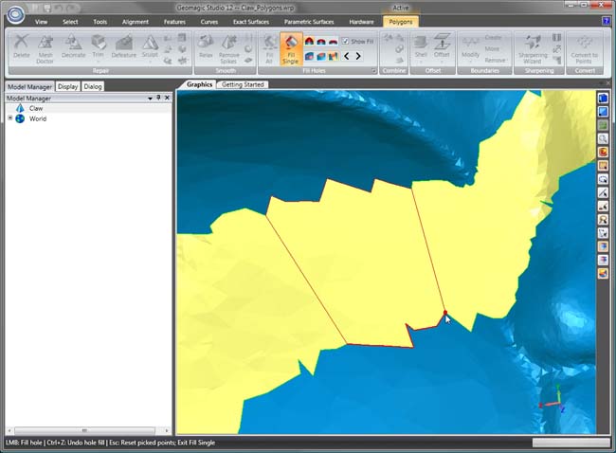Click Create boundaries button

(x=493, y=37)
